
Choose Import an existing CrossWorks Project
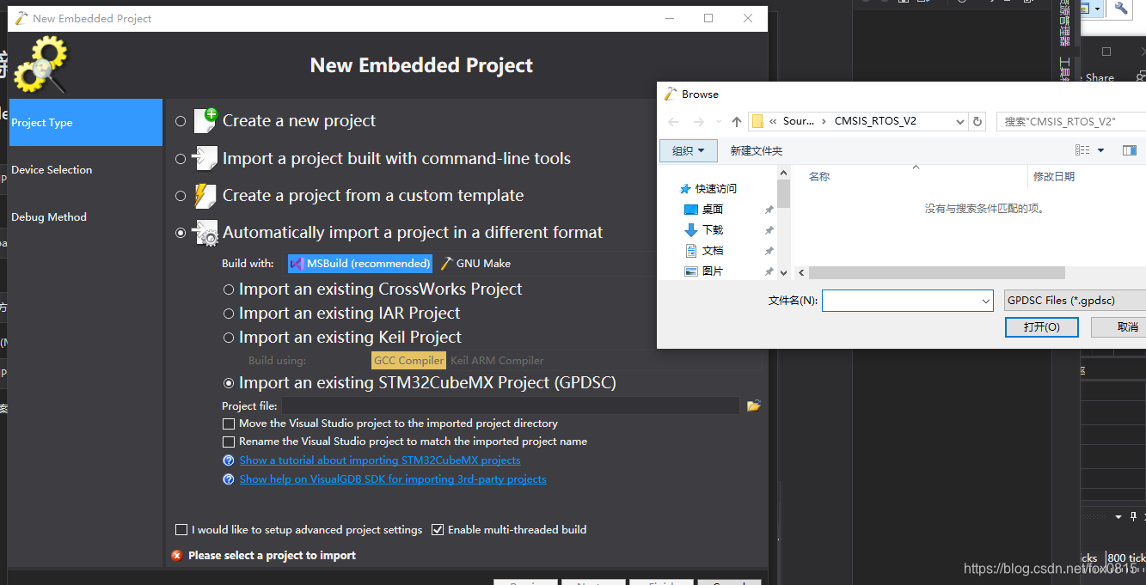229,289
